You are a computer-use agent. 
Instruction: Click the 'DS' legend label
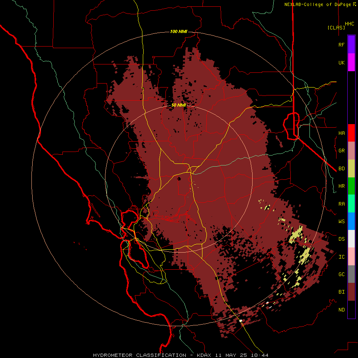341,239
